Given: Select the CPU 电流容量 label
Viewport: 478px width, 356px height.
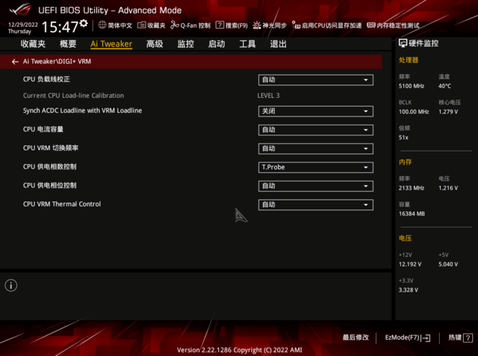Looking at the screenshot, I should click(x=43, y=129).
